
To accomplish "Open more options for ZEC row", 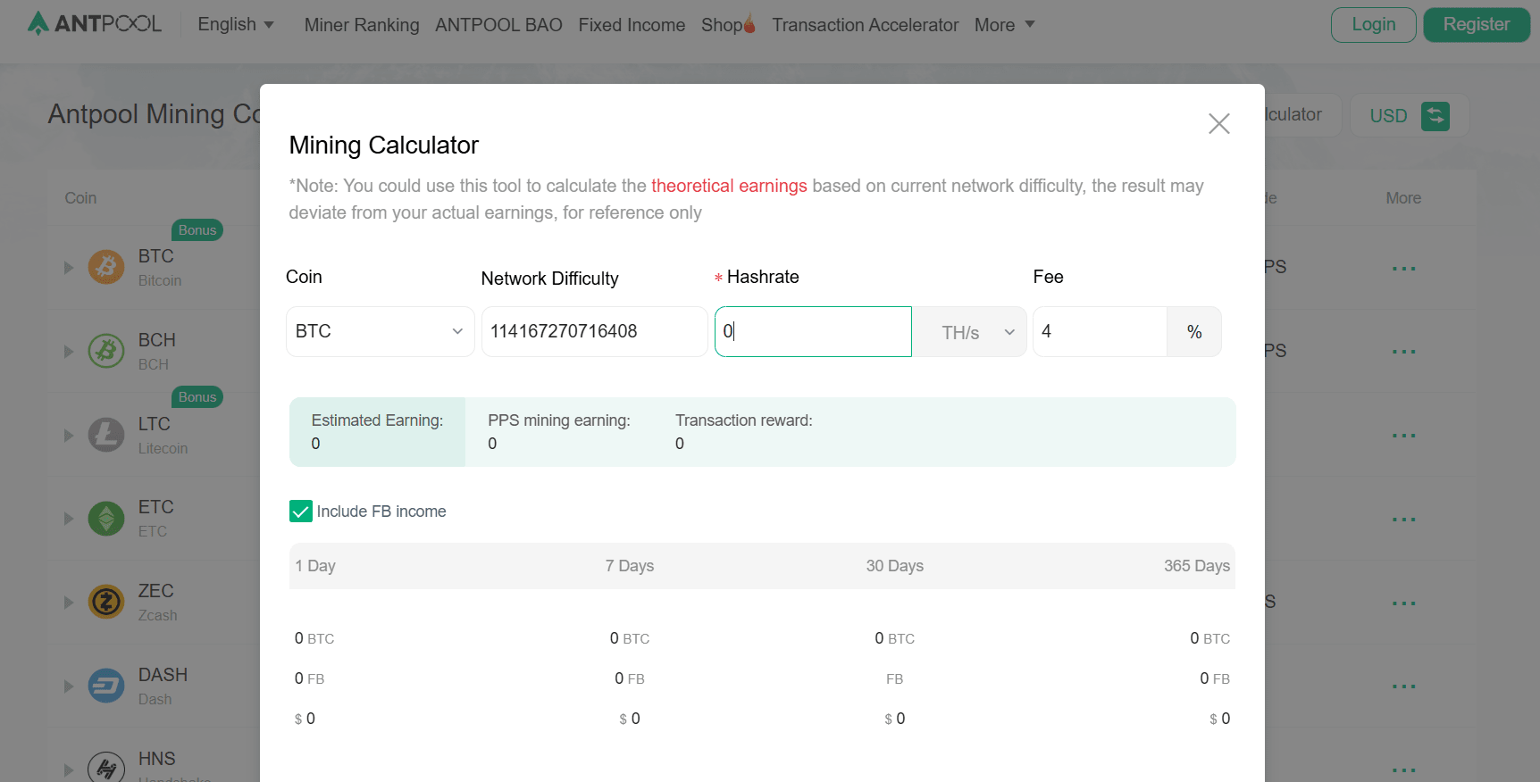I will 1403,603.
